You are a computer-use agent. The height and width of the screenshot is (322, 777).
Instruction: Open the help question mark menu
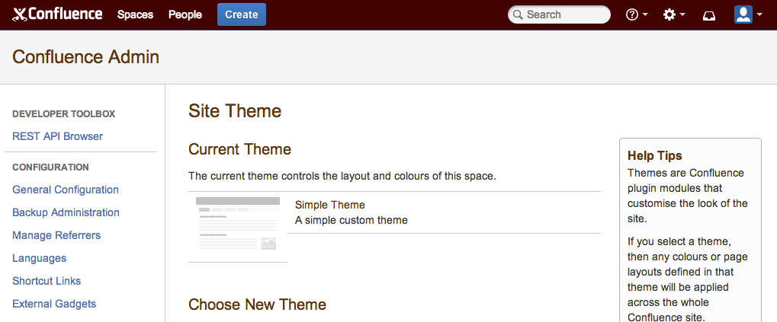pyautogui.click(x=631, y=14)
